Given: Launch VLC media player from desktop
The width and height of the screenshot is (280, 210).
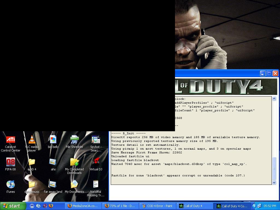Looking at the screenshot, I should 32,140.
